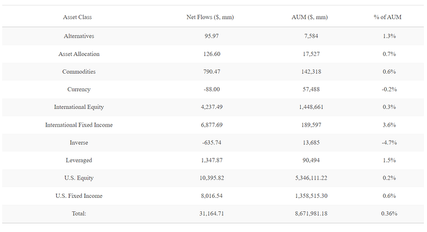The image size is (427, 232).
Task: Click the Net Flows ($, mm) header
Action: click(210, 17)
